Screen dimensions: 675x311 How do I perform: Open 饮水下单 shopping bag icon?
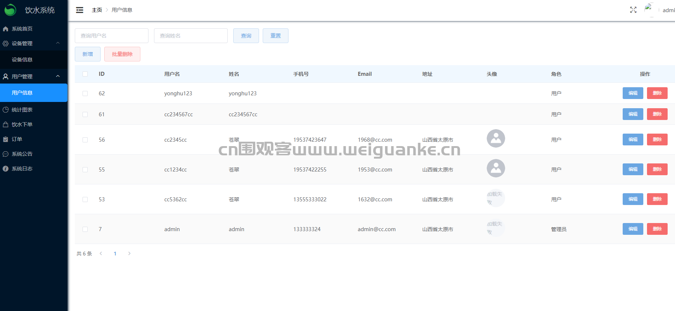(x=6, y=124)
